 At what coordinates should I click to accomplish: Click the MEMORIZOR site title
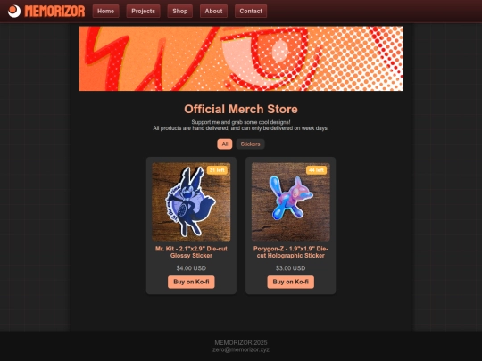pos(54,12)
